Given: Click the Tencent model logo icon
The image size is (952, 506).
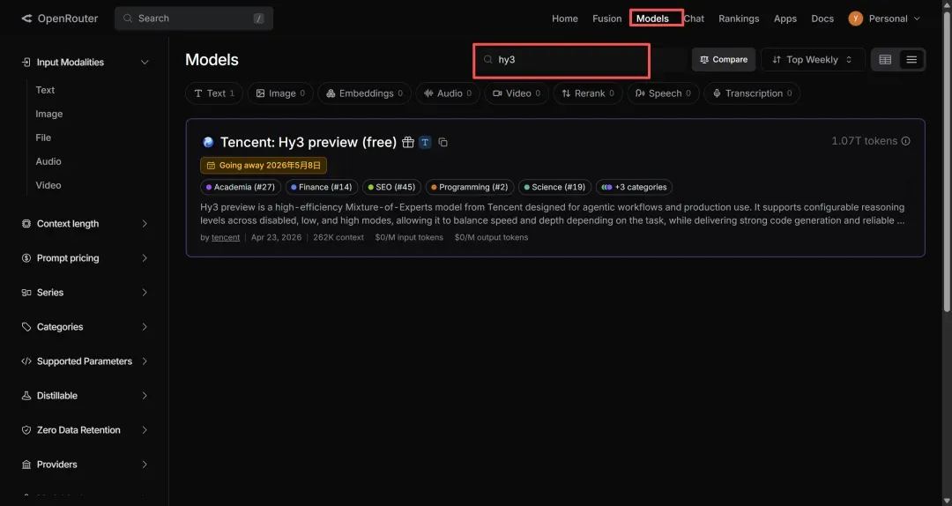Looking at the screenshot, I should click(208, 142).
